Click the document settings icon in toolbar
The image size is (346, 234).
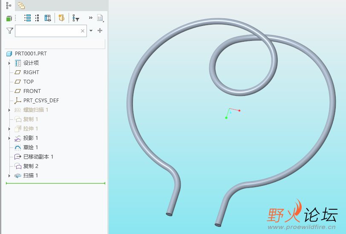100,18
